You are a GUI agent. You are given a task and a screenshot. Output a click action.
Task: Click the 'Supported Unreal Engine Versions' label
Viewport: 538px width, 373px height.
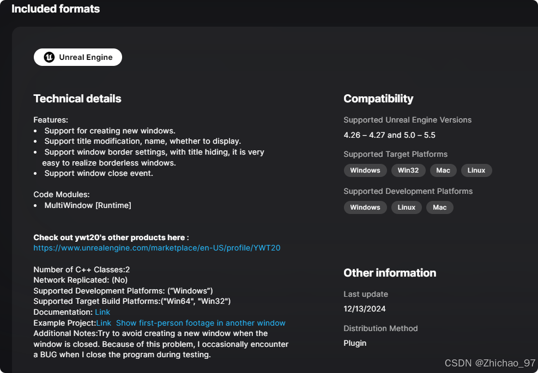point(408,120)
